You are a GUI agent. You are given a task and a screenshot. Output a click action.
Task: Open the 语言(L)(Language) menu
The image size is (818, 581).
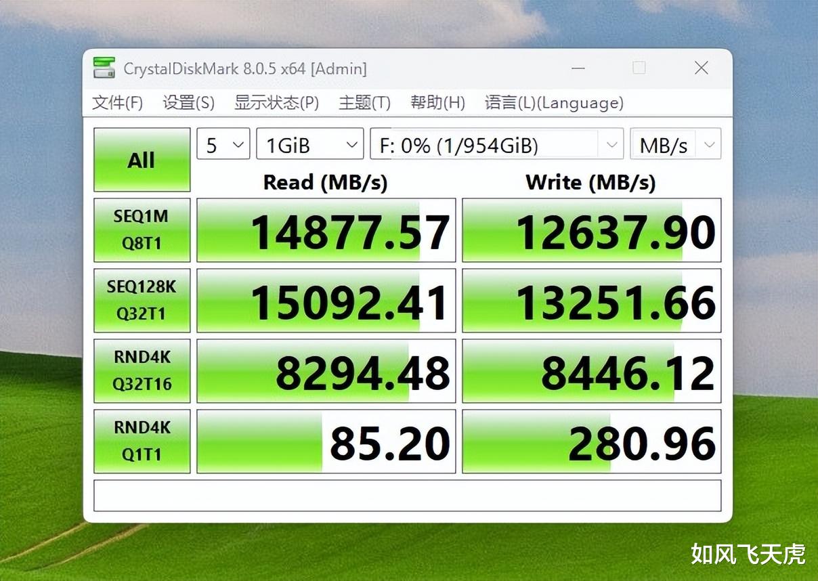coord(554,103)
